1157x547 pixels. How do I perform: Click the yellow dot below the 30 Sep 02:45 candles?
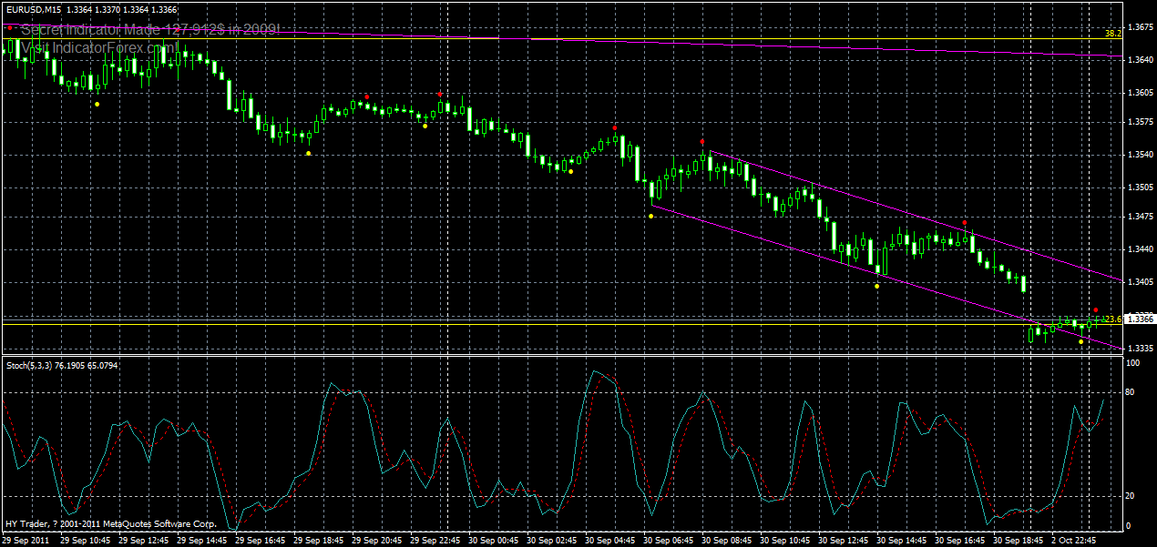(570, 171)
